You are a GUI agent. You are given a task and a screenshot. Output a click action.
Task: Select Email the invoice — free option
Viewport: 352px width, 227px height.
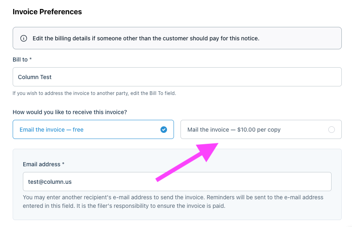[93, 129]
